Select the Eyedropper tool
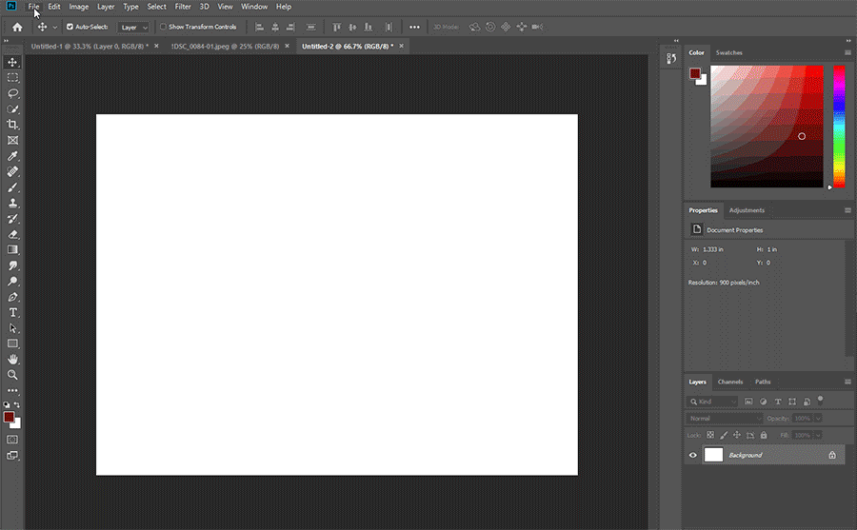The width and height of the screenshot is (857, 530). coord(12,156)
